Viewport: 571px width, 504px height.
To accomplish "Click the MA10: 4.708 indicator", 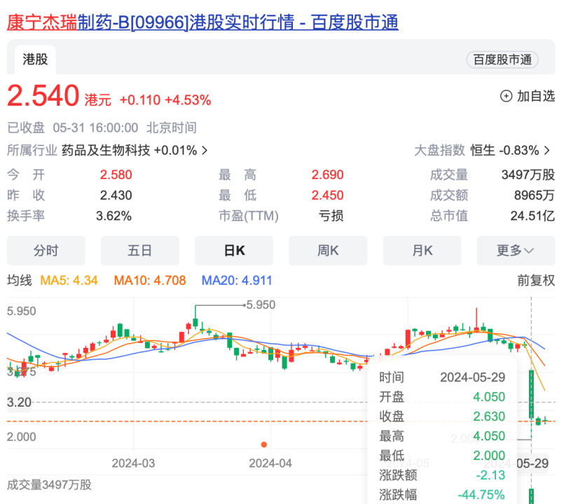I will coord(150,281).
